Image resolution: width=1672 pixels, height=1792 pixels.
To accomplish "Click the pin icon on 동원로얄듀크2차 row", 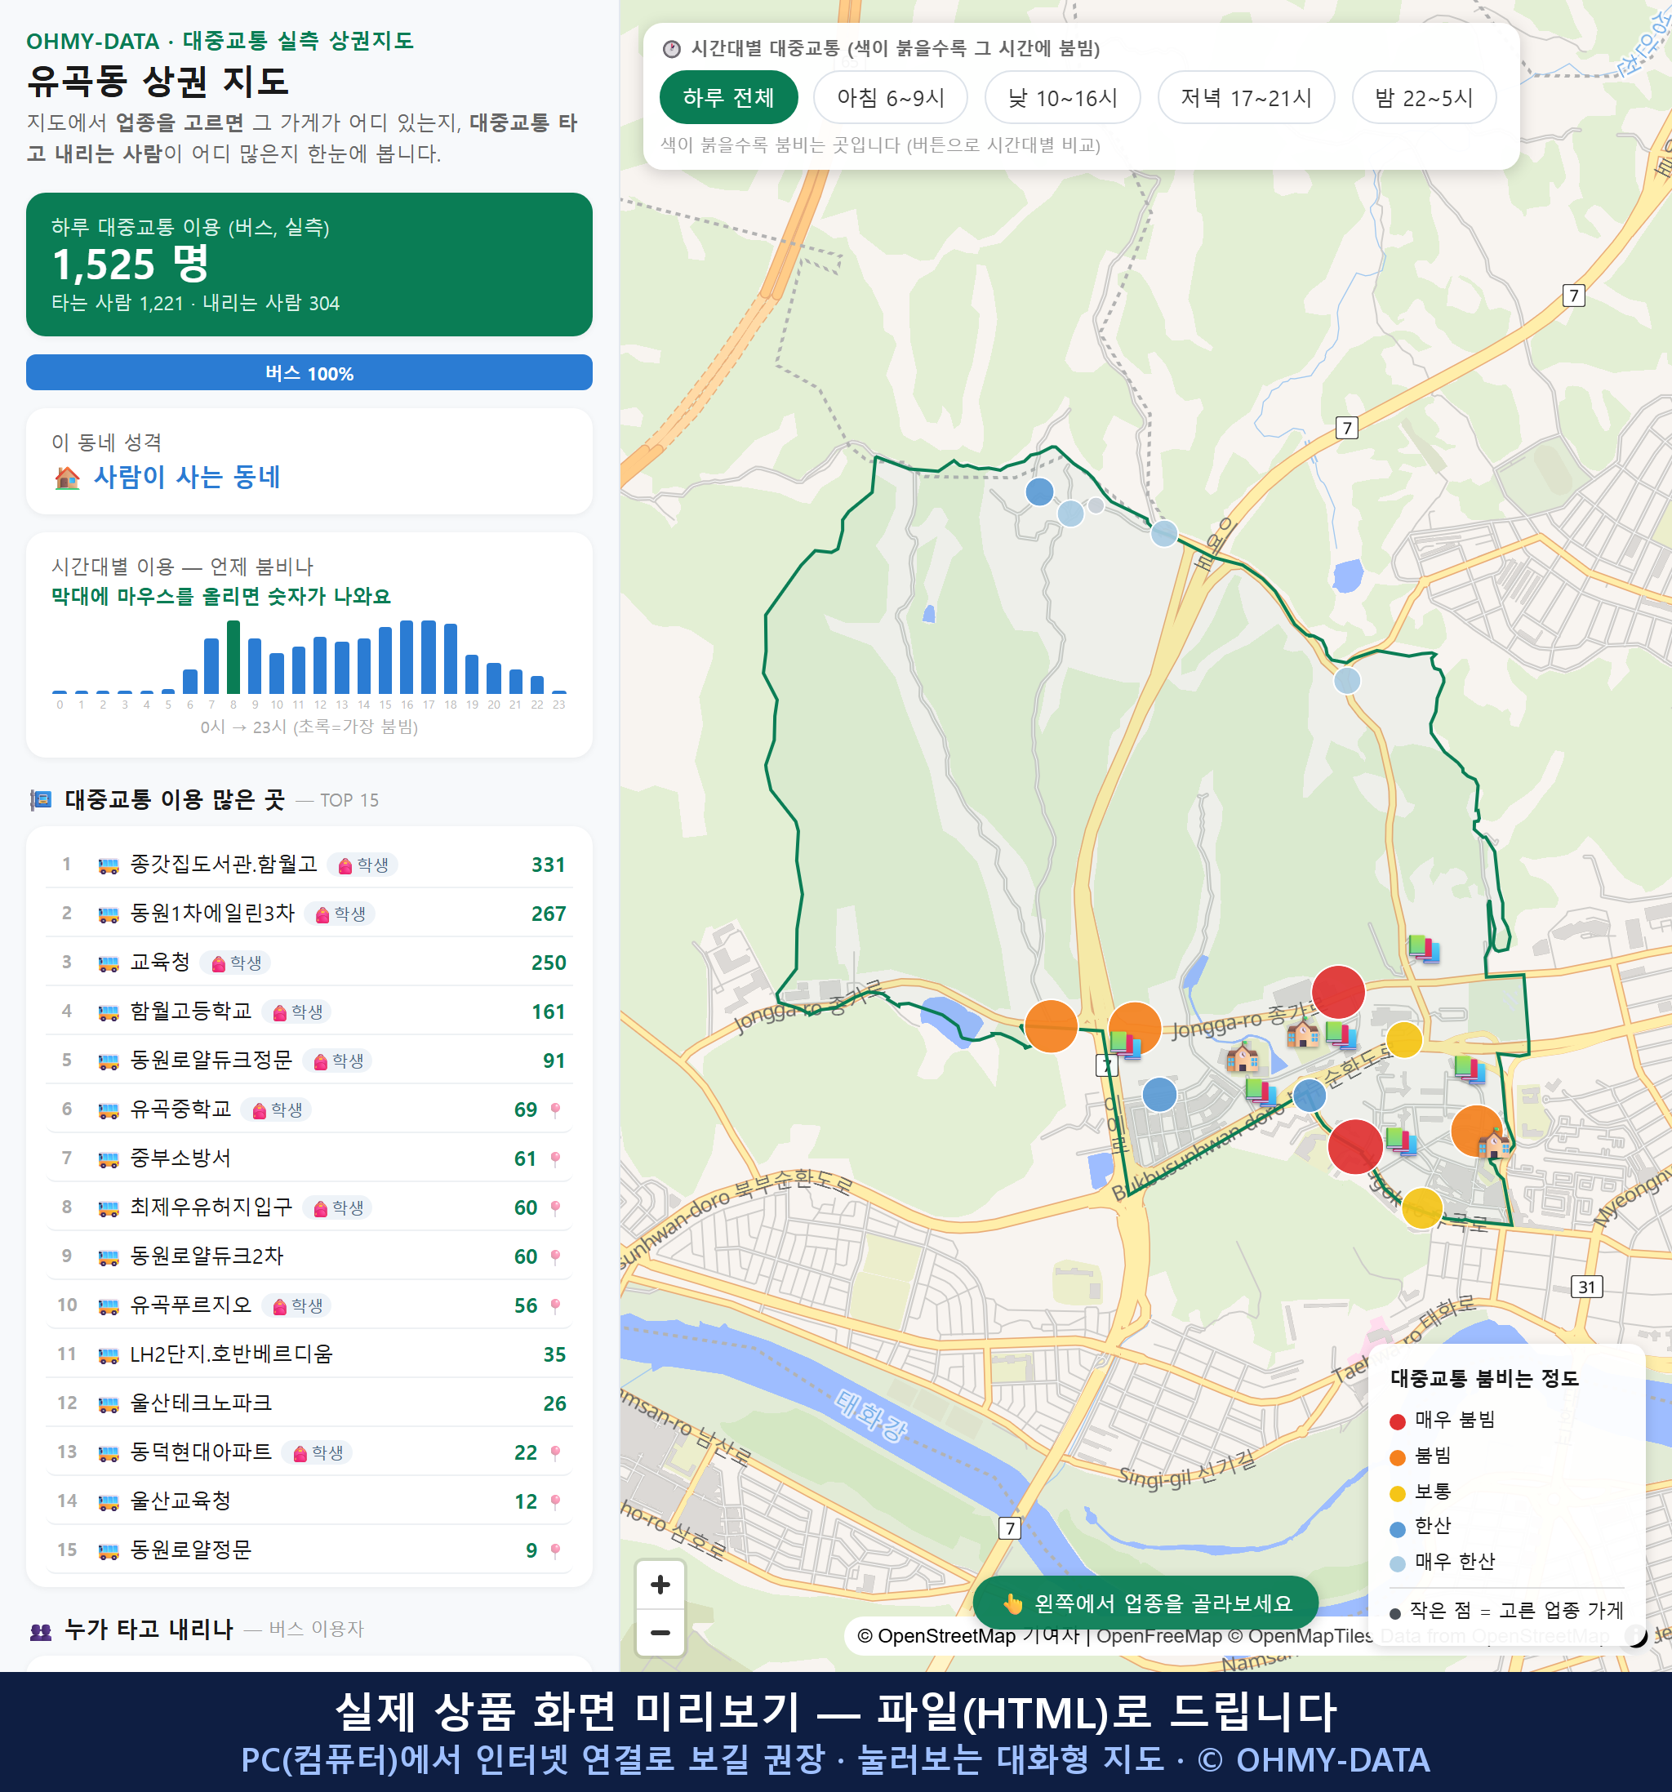I will [x=555, y=1256].
